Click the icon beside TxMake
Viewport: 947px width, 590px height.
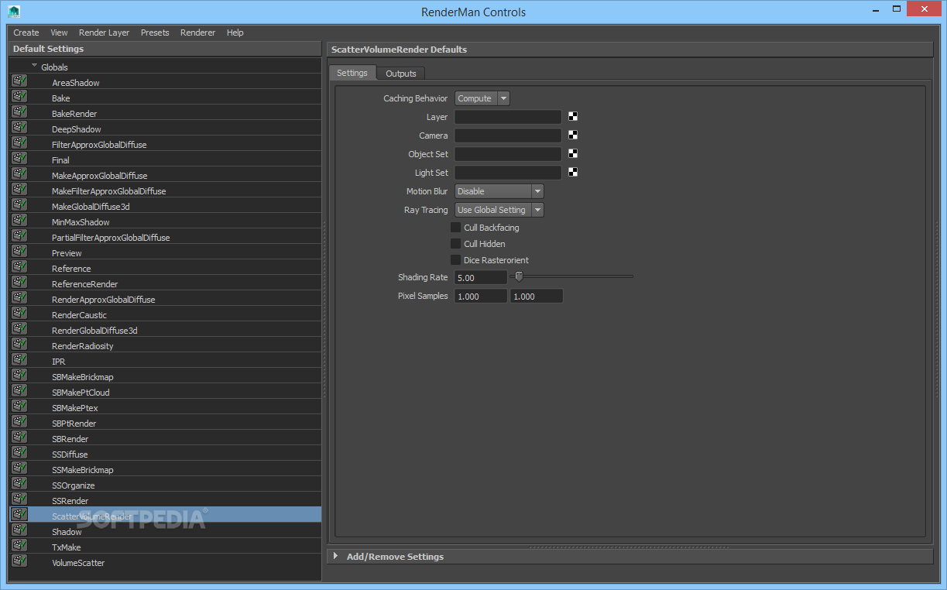[19, 545]
